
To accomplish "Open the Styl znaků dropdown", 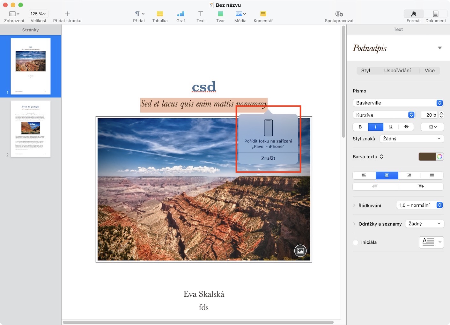I will point(411,139).
